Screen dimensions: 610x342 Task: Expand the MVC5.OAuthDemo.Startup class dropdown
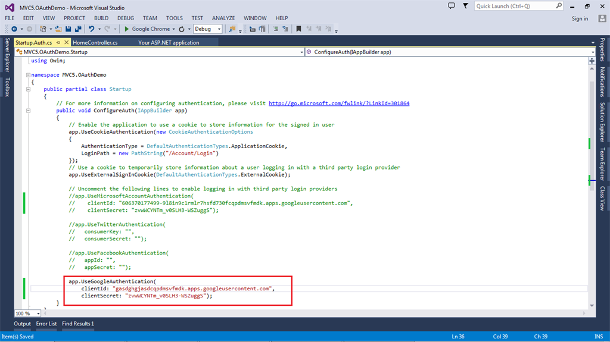[301, 52]
